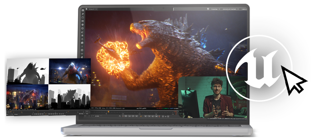Open the Channel nodes stacked-bars icon
311x140 pixels.
(82, 21)
